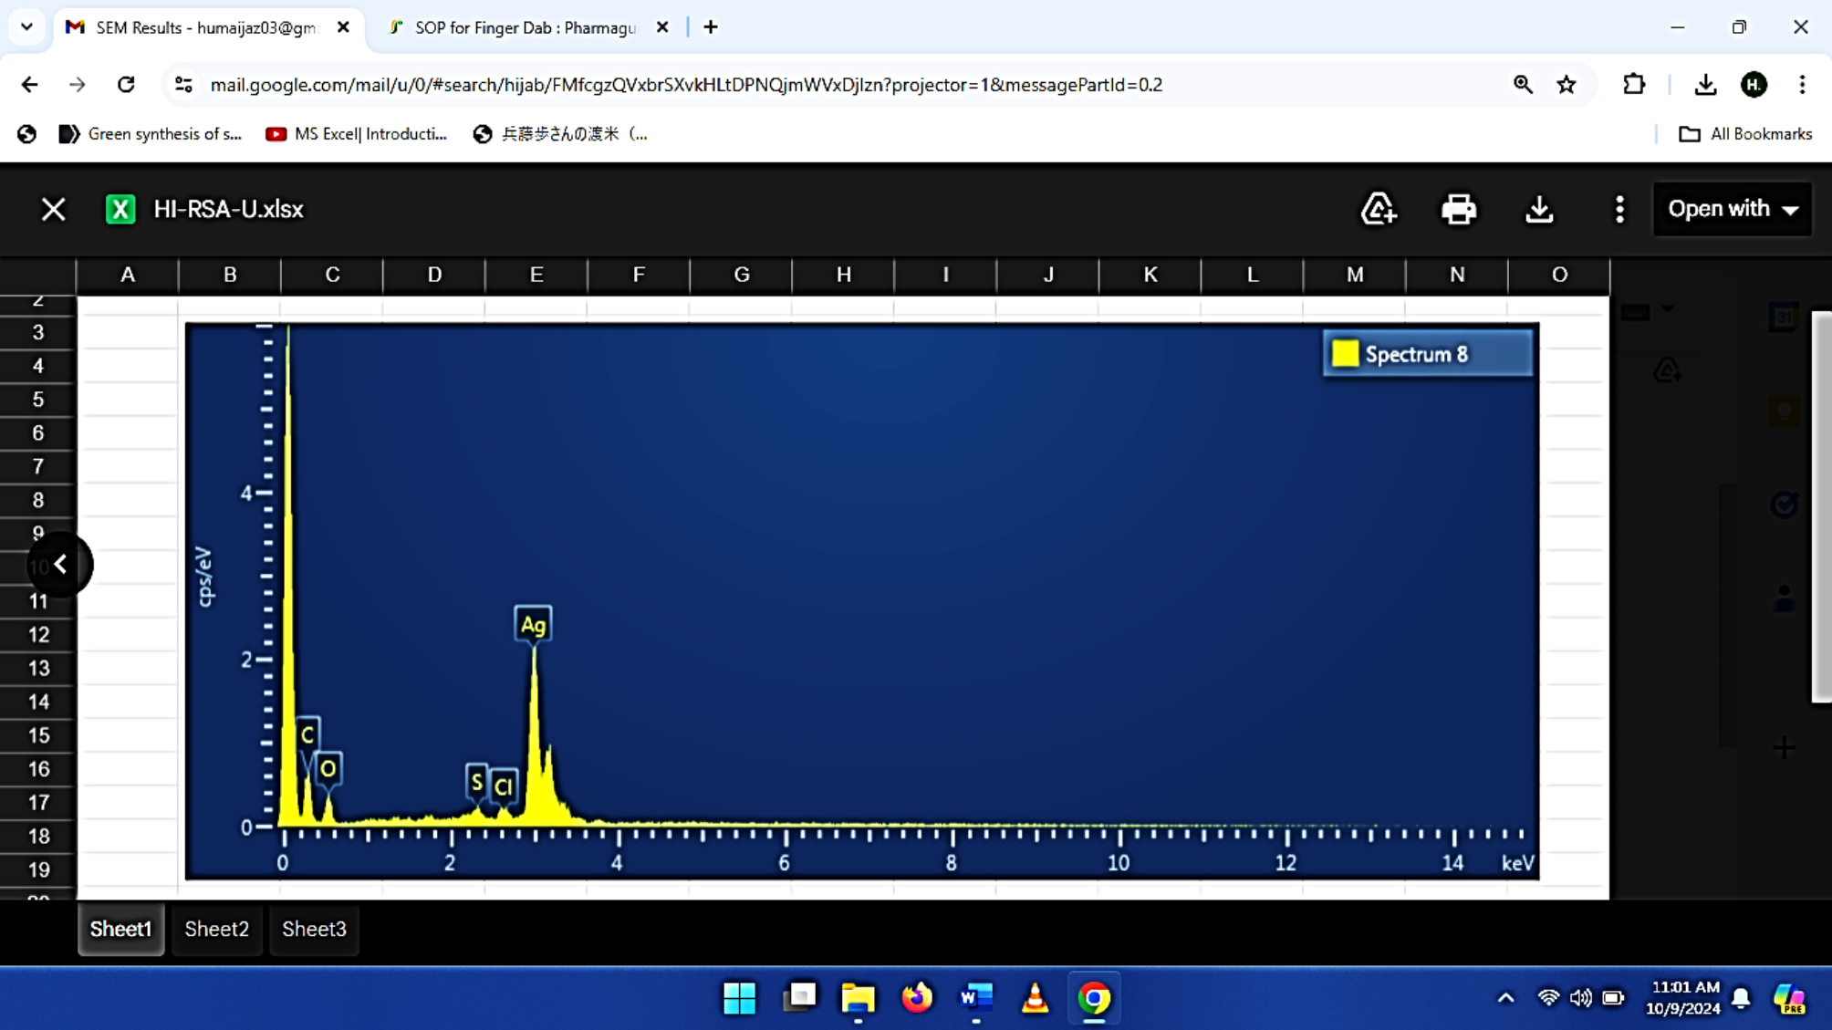
Task: Download the HI-RSA-U.xlsx attachment
Action: (1539, 209)
